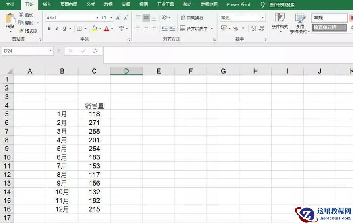Viewport: 353px width, 223px height.
Task: Click the cell containing 销售量
Action: 94,105
